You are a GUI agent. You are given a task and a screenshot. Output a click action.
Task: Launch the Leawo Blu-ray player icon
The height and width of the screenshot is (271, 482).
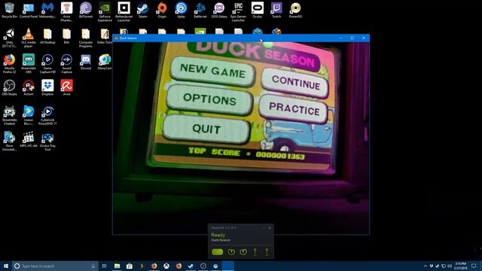[29, 115]
